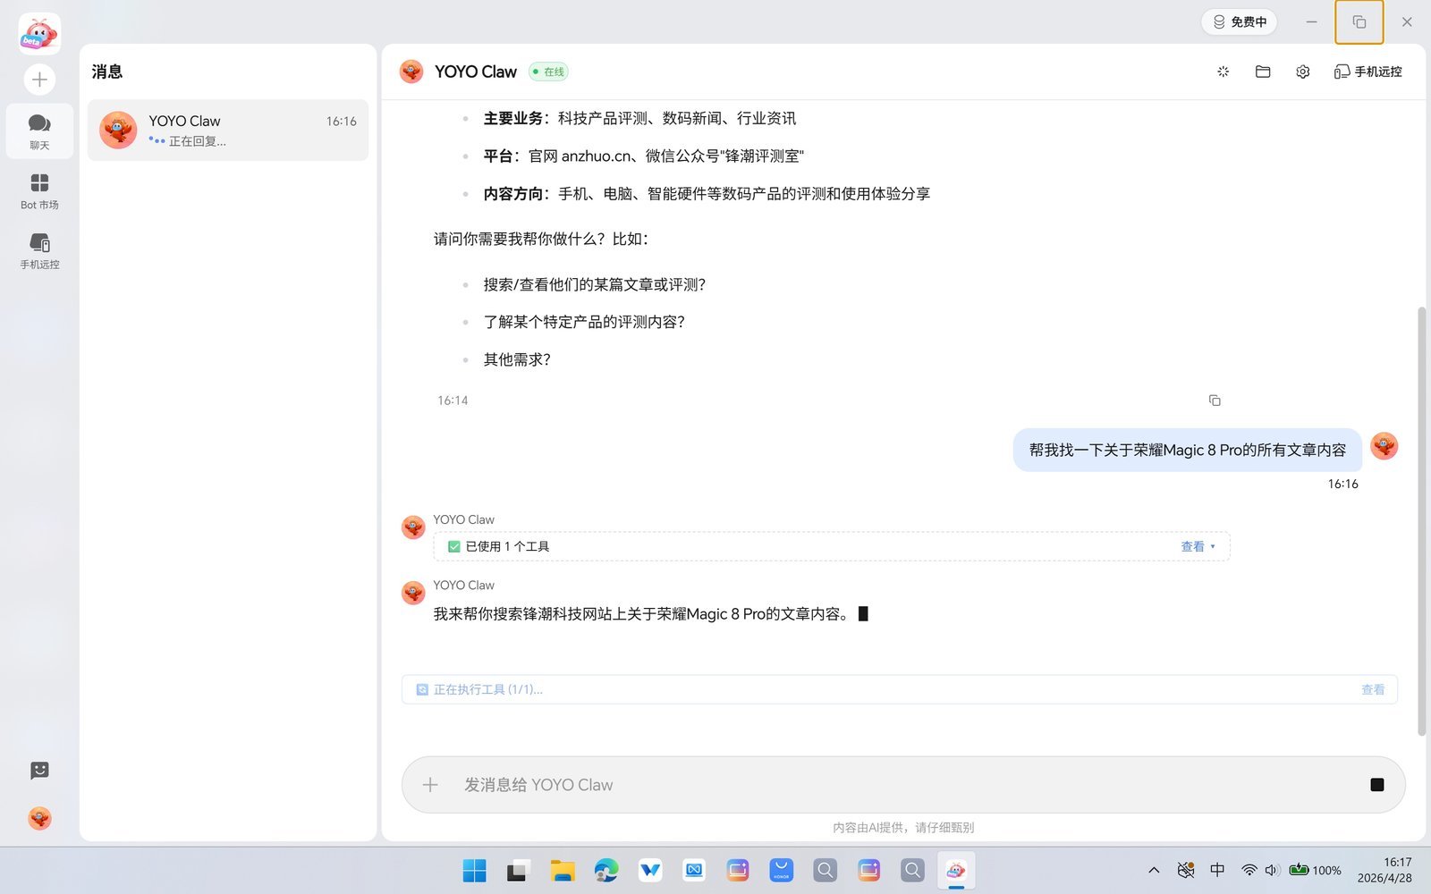Image resolution: width=1431 pixels, height=894 pixels.
Task: Click the restore window button
Action: point(1359,21)
